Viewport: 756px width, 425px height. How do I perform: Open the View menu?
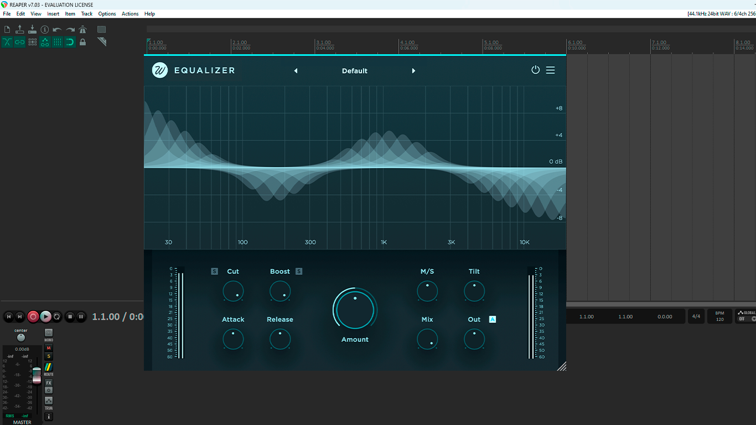[x=36, y=14]
